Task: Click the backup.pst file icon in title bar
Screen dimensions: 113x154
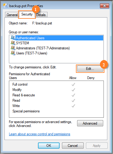Action: pyautogui.click(x=5, y=6)
